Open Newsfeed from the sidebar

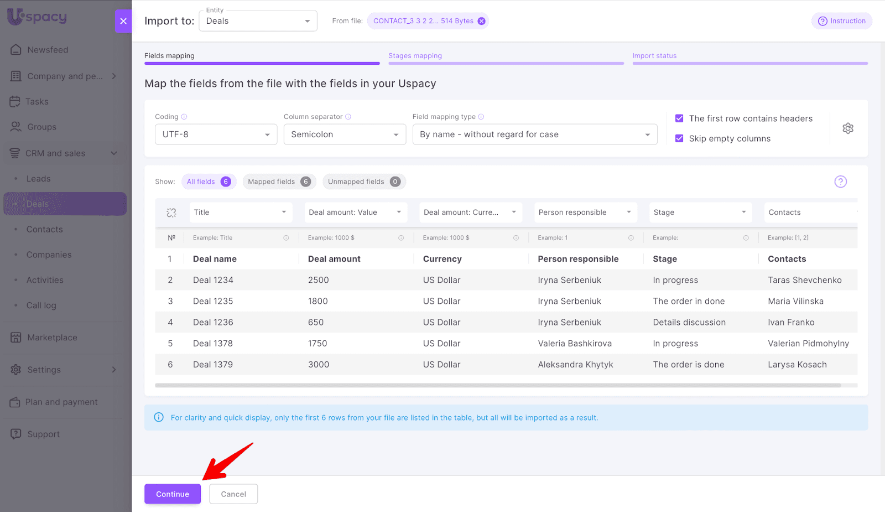(x=48, y=50)
